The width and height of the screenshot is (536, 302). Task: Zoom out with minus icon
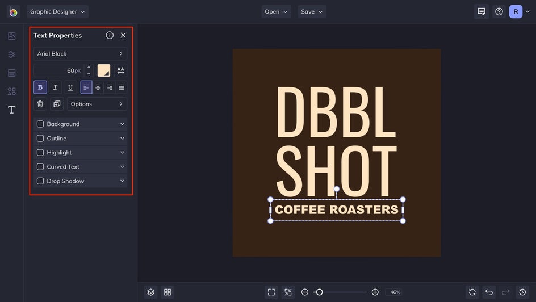pyautogui.click(x=304, y=292)
